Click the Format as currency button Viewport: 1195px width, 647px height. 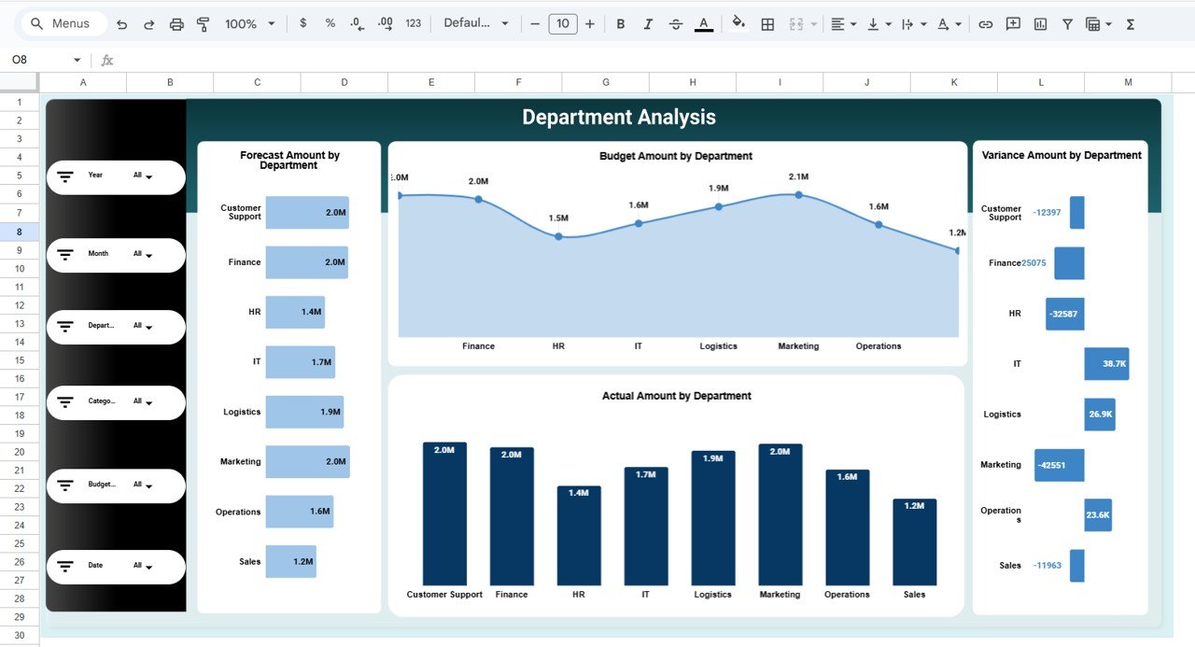[x=303, y=24]
